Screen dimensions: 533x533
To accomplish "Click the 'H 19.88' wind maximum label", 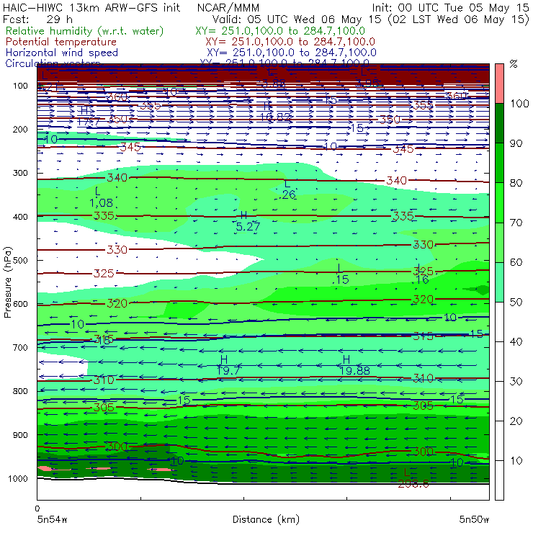I will [x=354, y=365].
